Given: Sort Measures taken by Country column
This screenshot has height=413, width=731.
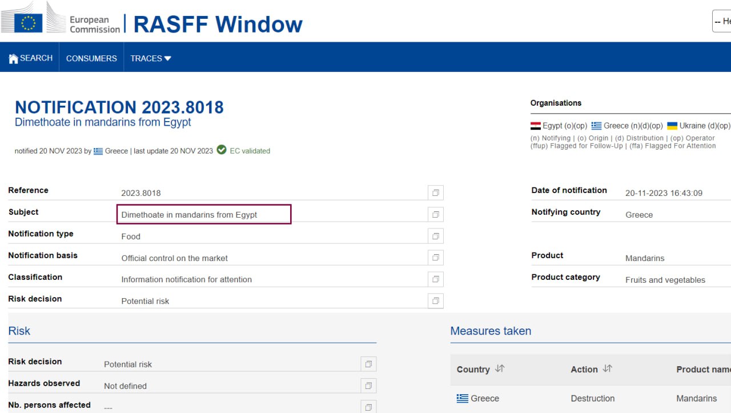Looking at the screenshot, I should pos(500,369).
